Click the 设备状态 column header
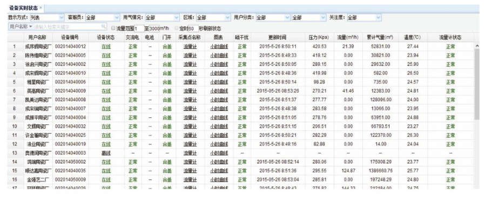Image resolution: width=491 pixels, height=202 pixels. point(106,38)
